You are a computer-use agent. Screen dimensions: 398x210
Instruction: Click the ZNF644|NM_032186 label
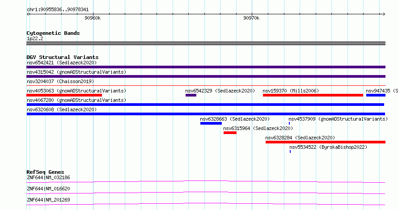click(48, 177)
